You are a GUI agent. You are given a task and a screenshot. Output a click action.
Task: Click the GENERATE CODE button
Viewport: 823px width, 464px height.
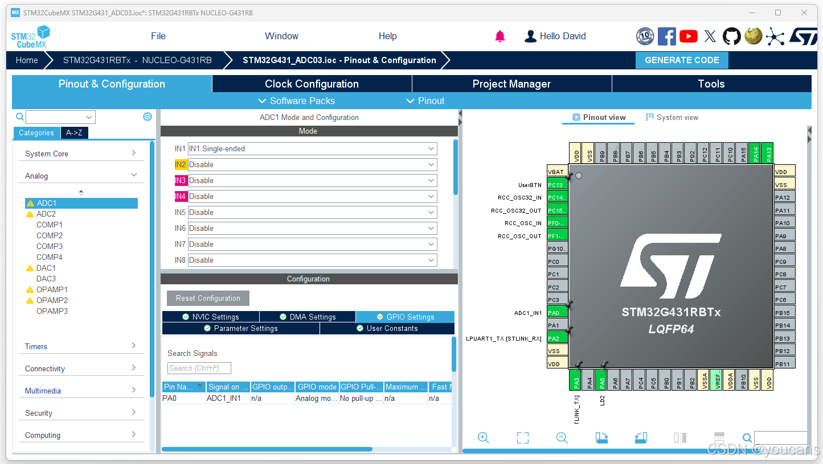(682, 60)
